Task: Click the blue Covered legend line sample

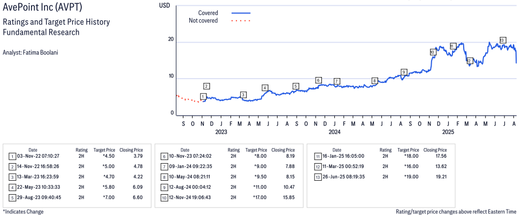Action: pyautogui.click(x=241, y=13)
